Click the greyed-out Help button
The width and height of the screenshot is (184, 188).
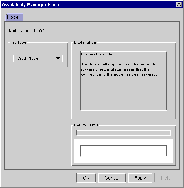coord(166,178)
